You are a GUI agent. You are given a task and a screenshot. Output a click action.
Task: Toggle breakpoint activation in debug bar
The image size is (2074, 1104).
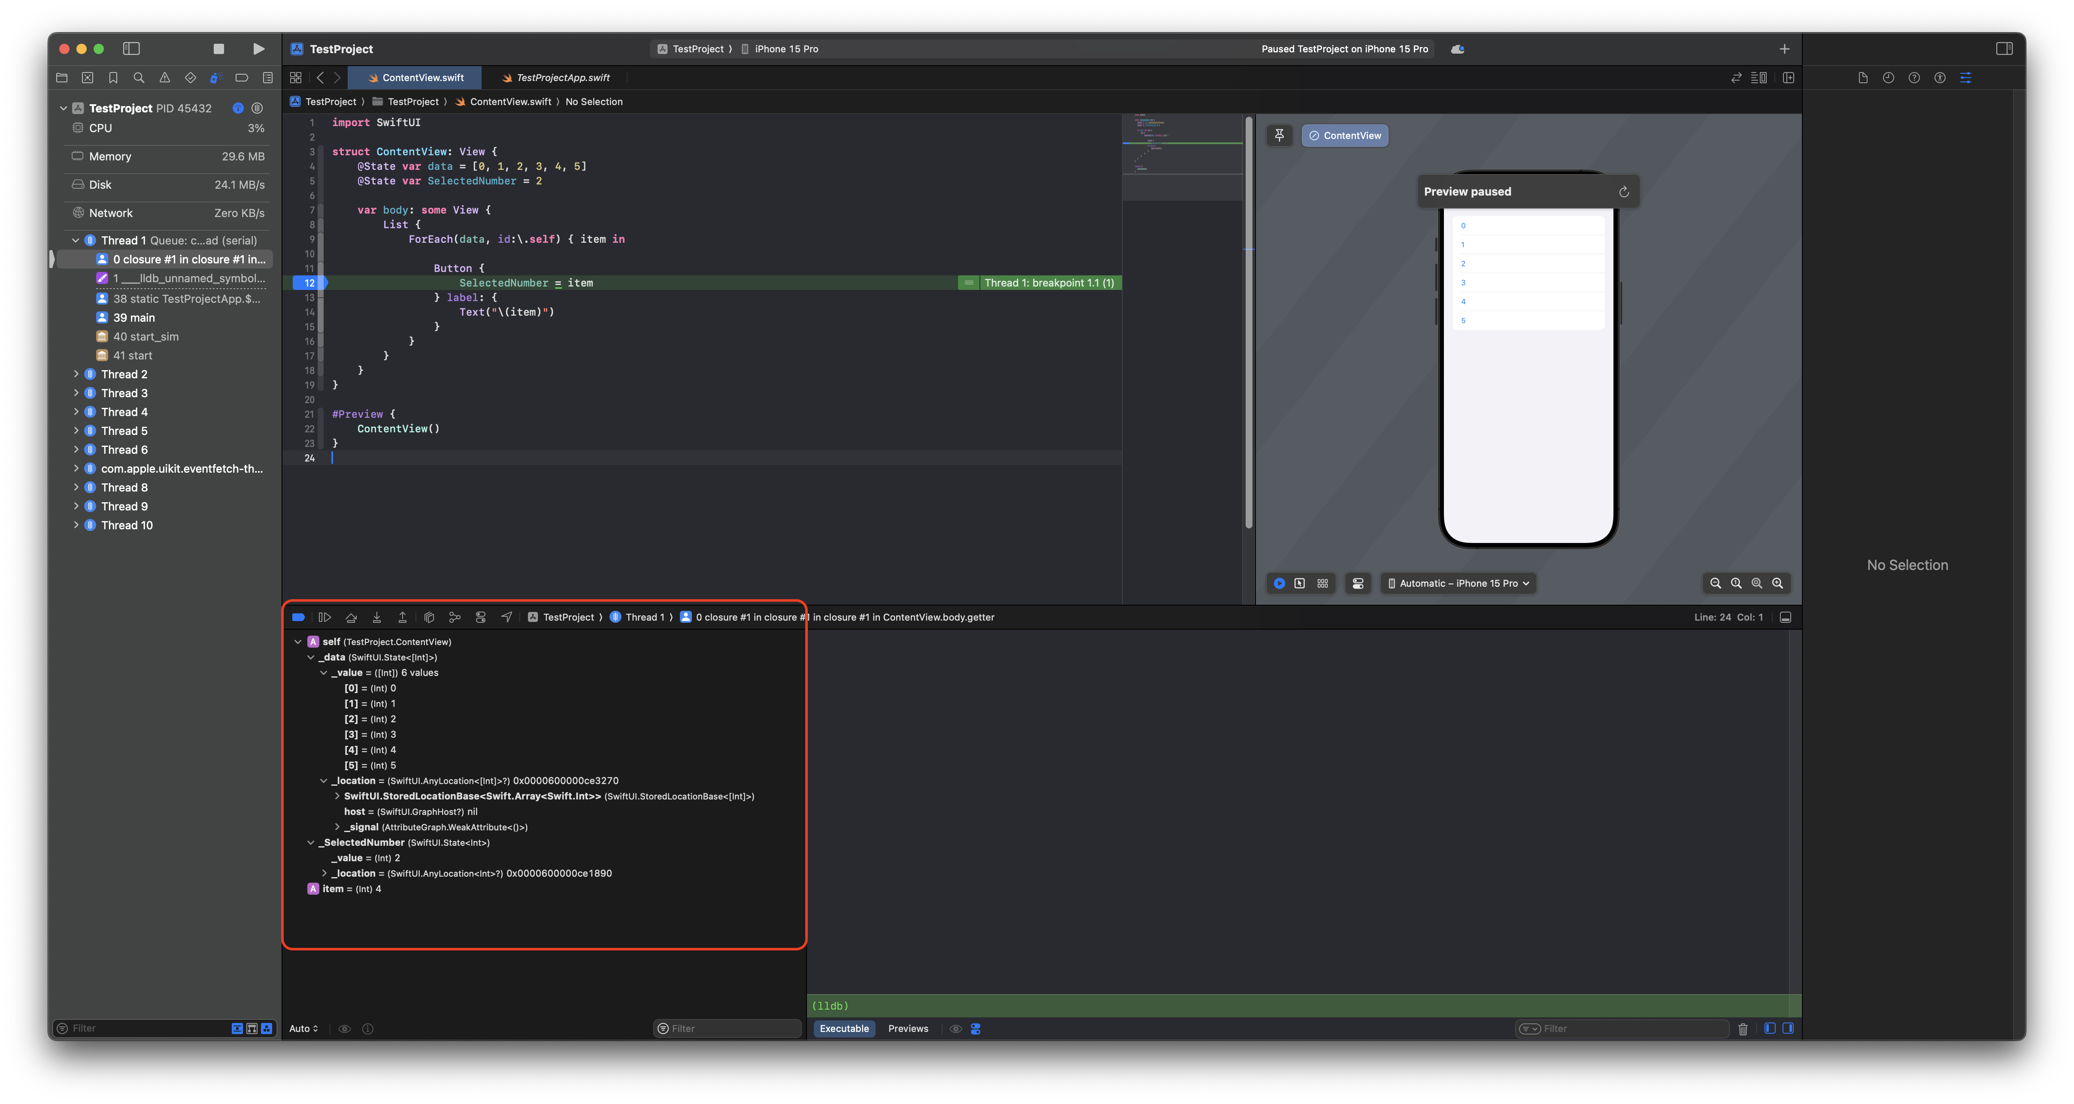pos(298,617)
